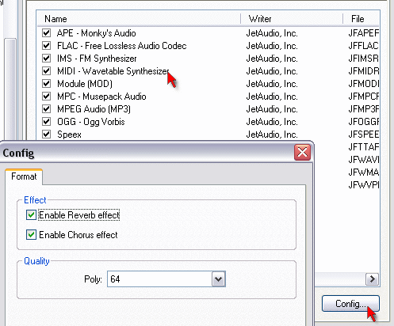This screenshot has width=394, height=326.
Task: Sort list by Writer column header
Action: 292,19
